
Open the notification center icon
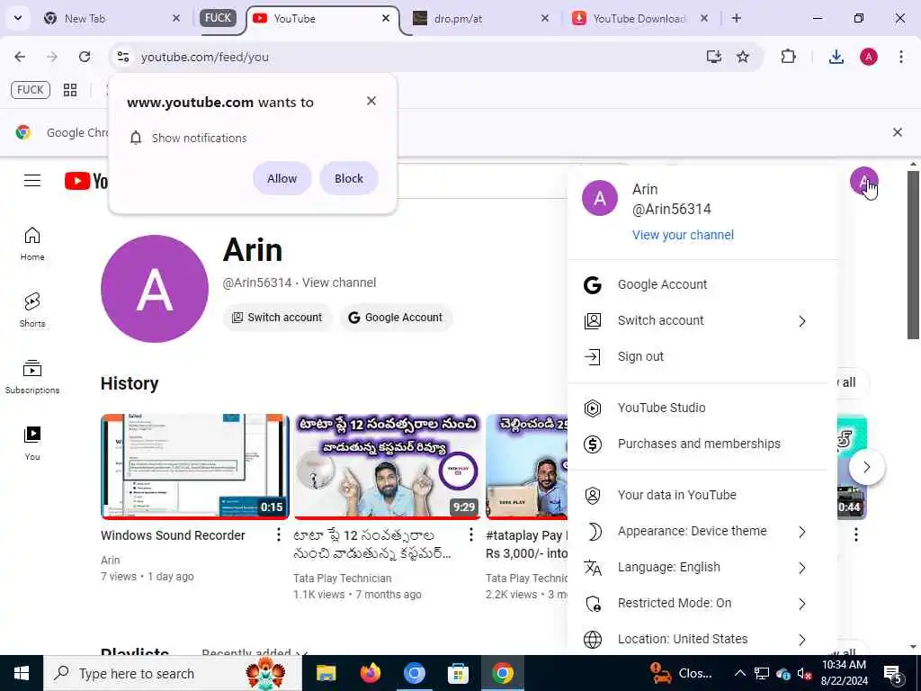893,674
